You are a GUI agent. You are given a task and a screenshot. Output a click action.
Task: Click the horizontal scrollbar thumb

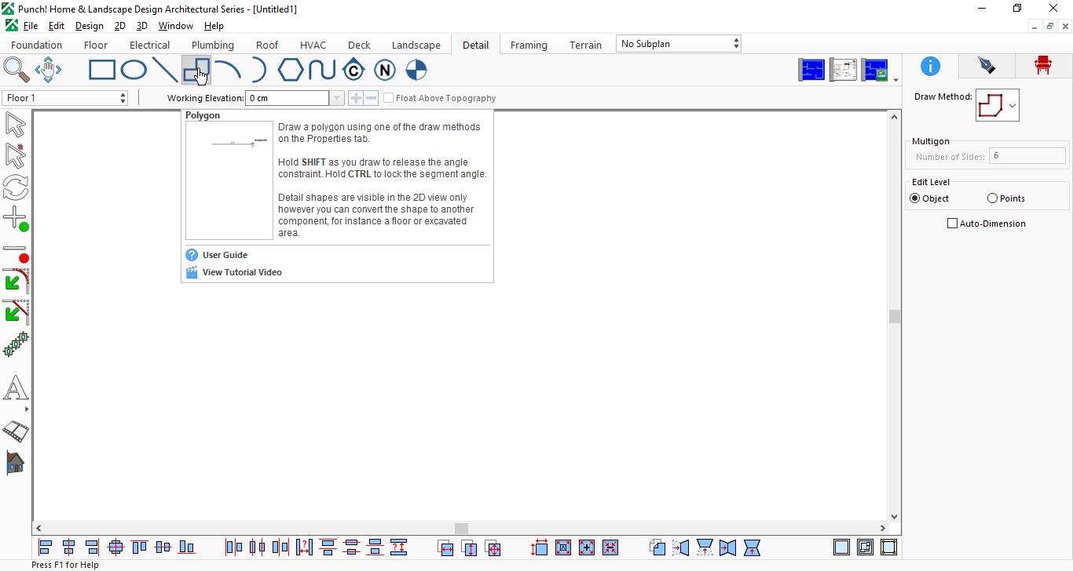tap(461, 529)
